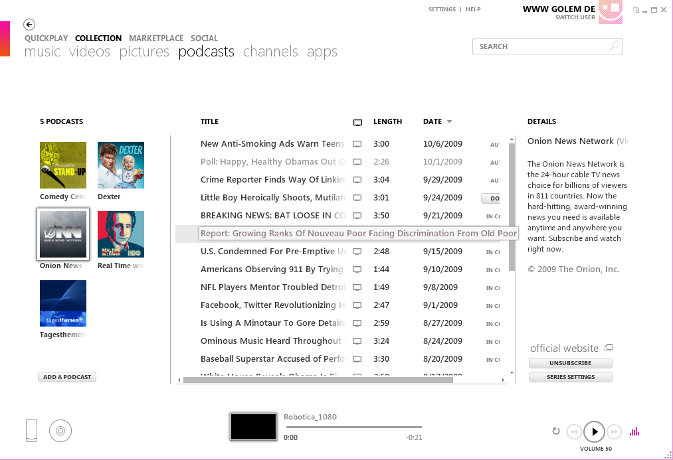Click the ADD A PODCAST button
Screen dimensions: 673x460
pyautogui.click(x=67, y=377)
